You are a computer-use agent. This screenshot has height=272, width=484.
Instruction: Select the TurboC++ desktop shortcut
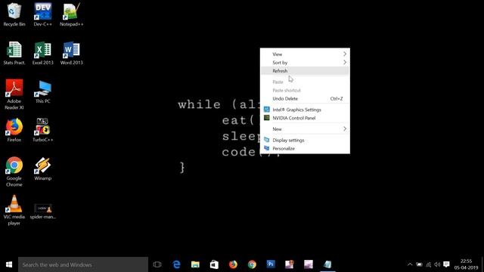(x=43, y=131)
